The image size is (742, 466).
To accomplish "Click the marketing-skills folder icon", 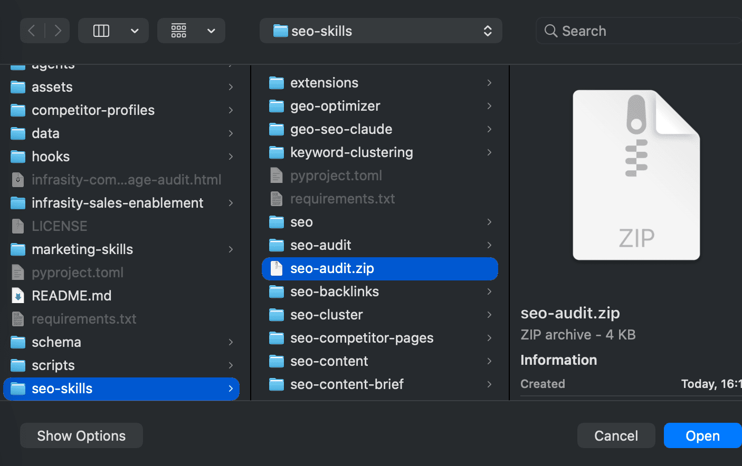I will pos(18,249).
